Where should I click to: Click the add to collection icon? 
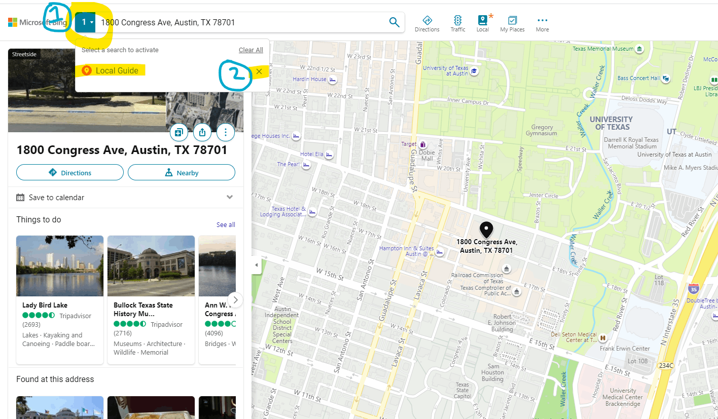click(x=178, y=133)
